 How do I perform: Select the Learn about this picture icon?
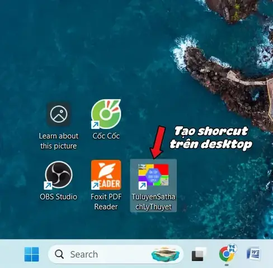tap(59, 114)
